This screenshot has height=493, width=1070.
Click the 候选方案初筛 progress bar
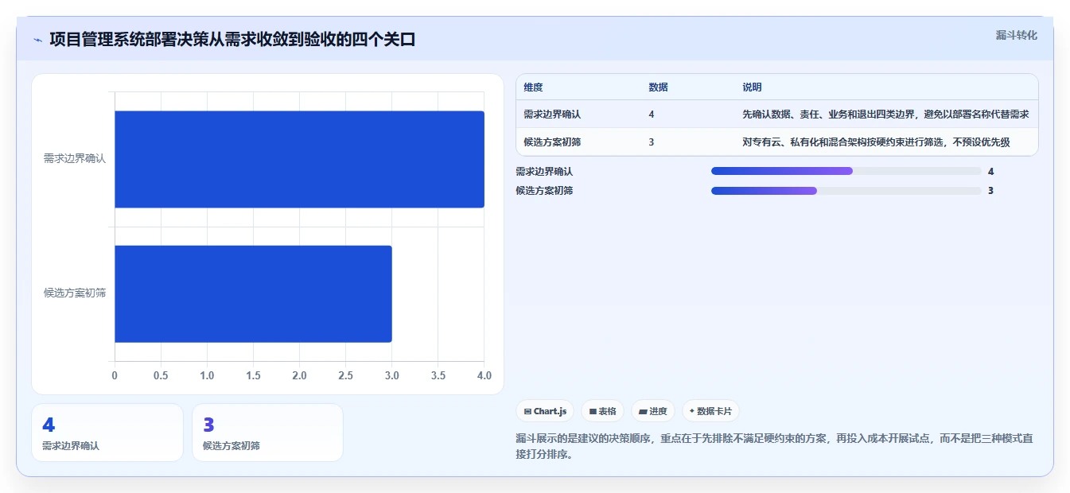coord(846,191)
